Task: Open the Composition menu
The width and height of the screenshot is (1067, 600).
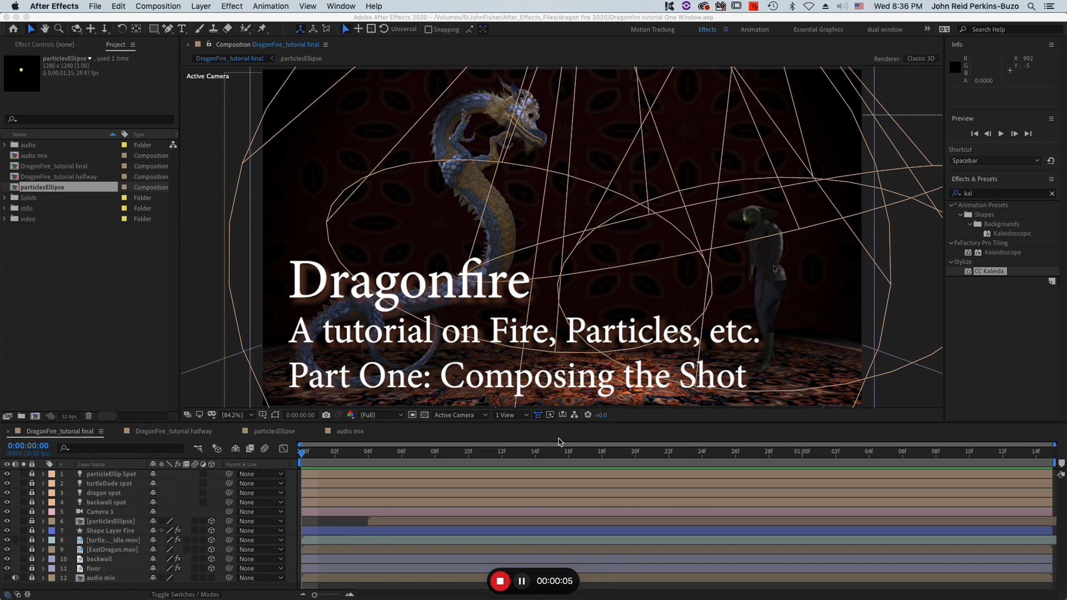Action: [158, 6]
